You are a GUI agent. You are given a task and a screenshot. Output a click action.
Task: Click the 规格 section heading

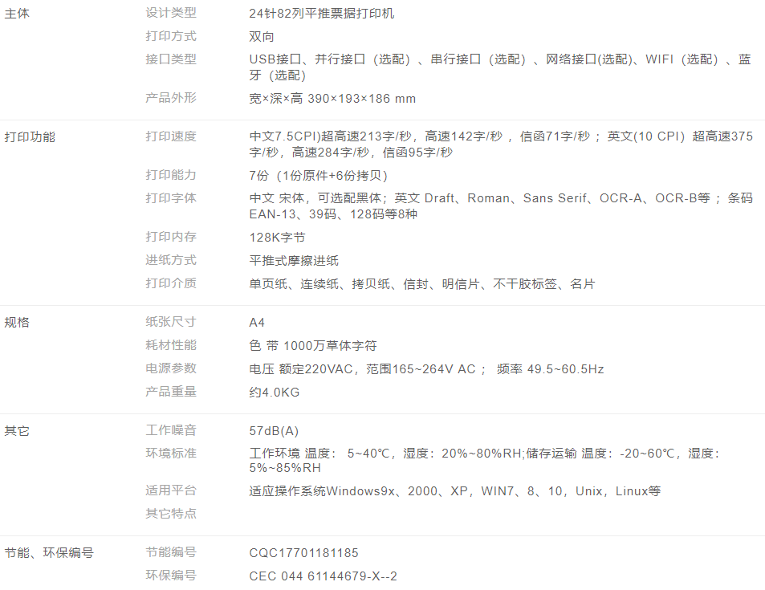[17, 323]
